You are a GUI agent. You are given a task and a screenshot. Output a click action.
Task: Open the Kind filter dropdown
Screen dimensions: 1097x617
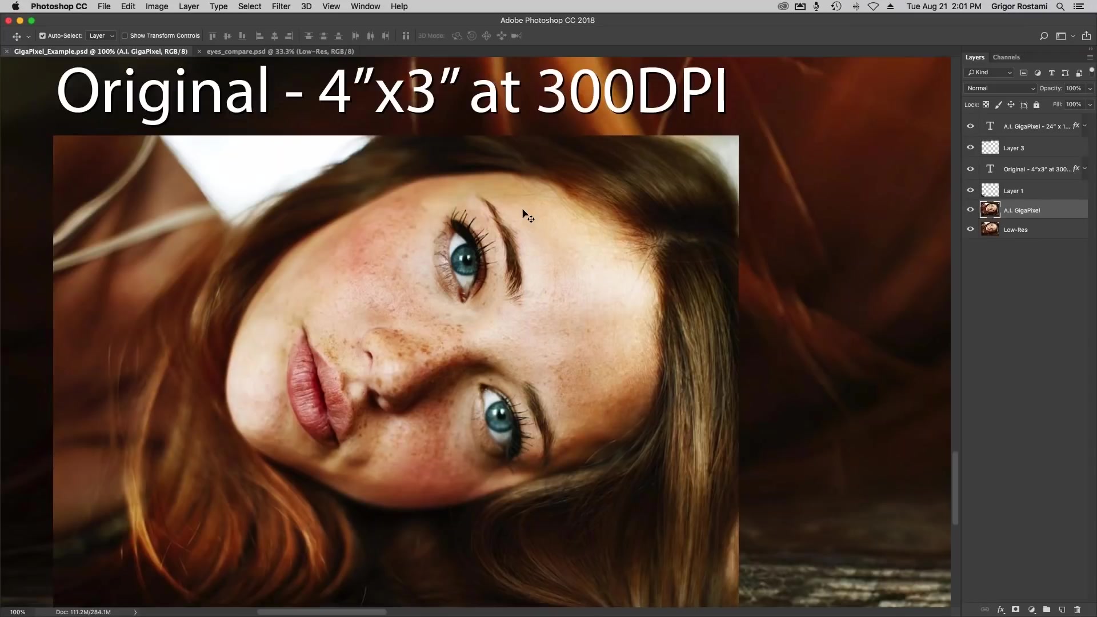point(989,73)
